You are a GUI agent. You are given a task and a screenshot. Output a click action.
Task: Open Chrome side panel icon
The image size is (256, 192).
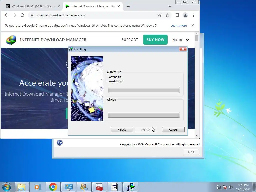point(177,15)
